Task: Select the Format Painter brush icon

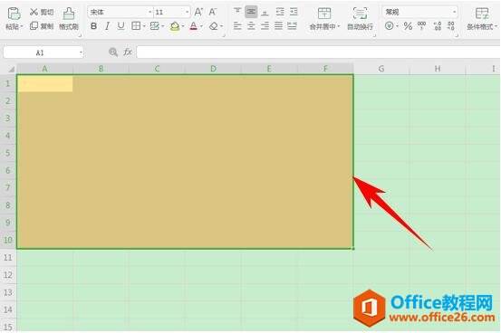Action: click(68, 14)
